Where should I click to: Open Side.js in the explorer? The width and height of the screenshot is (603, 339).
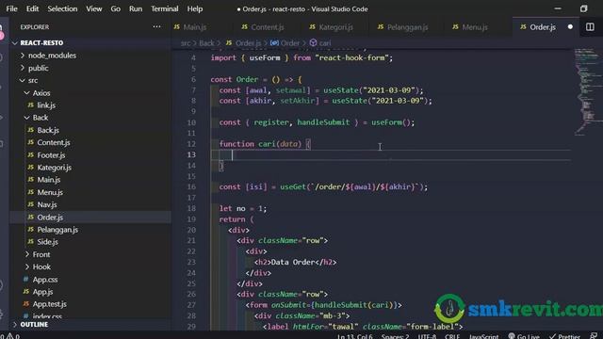coord(48,242)
